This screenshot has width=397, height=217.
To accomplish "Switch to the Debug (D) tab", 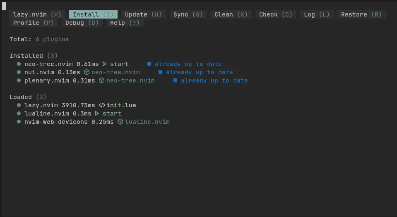I will 82,23.
